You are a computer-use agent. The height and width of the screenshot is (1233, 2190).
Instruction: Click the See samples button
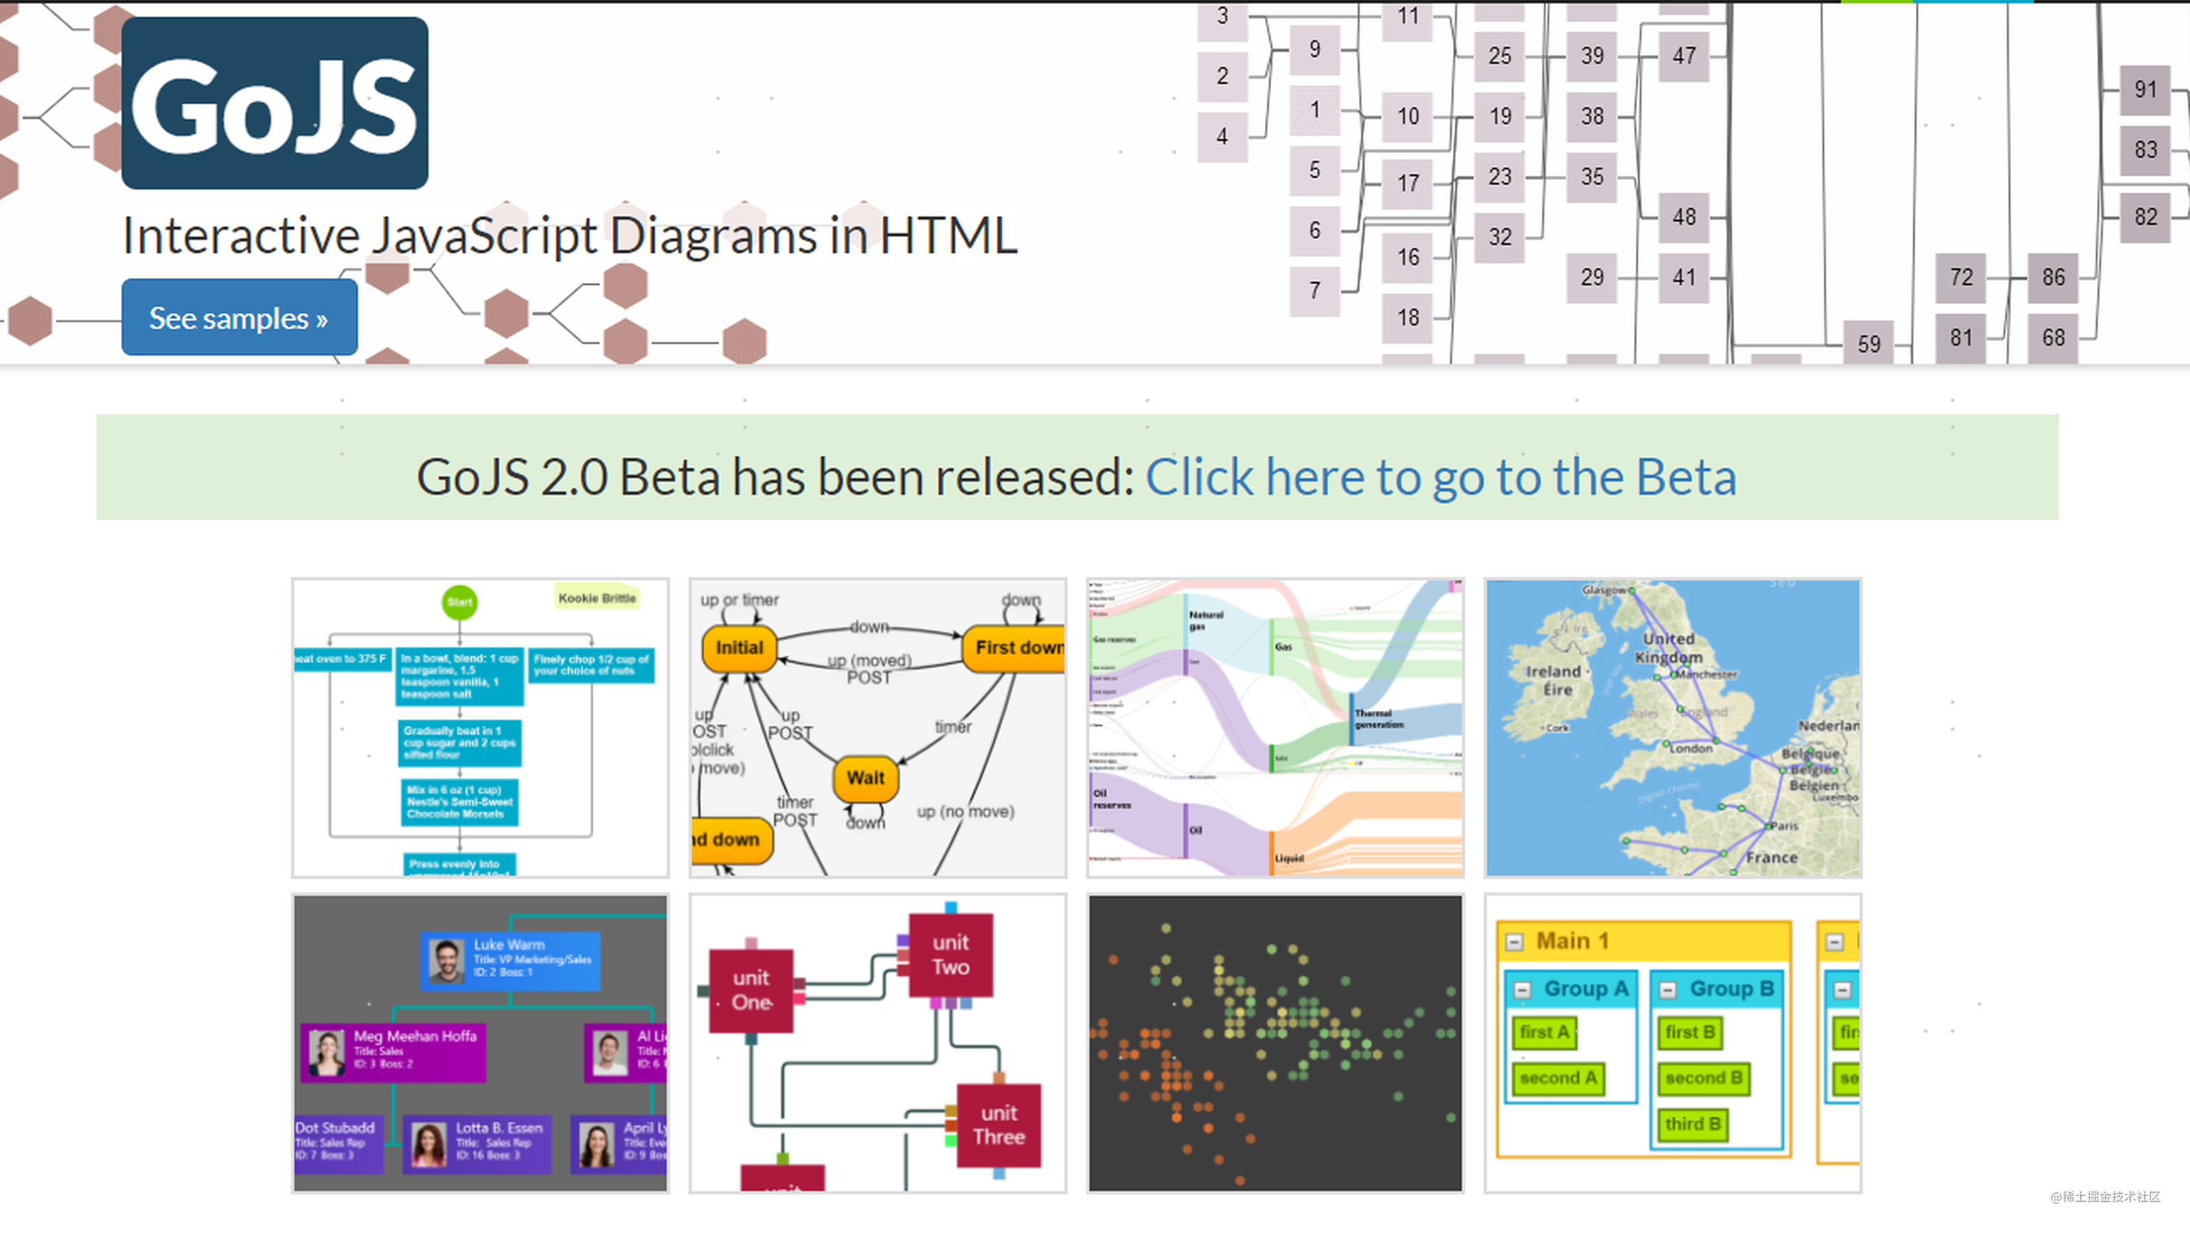click(239, 317)
